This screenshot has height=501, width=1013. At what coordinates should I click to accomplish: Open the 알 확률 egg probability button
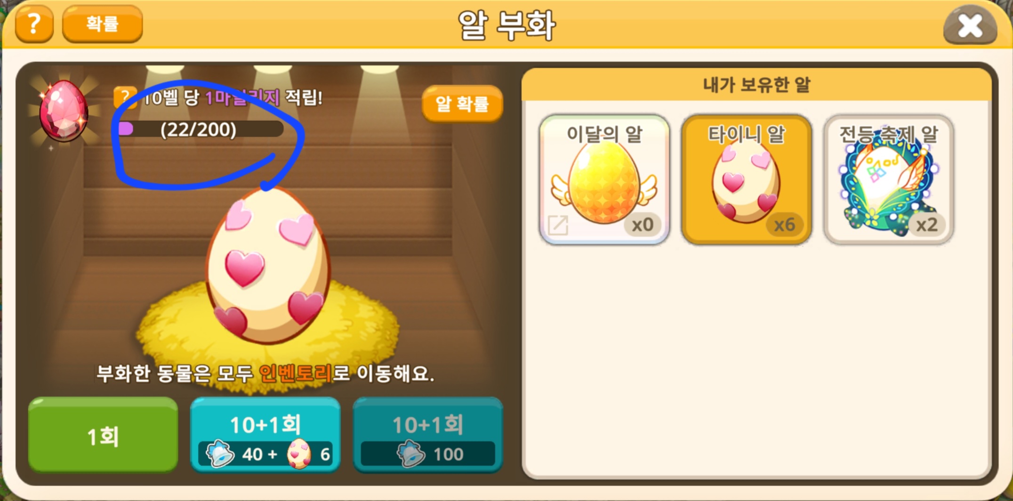(462, 103)
